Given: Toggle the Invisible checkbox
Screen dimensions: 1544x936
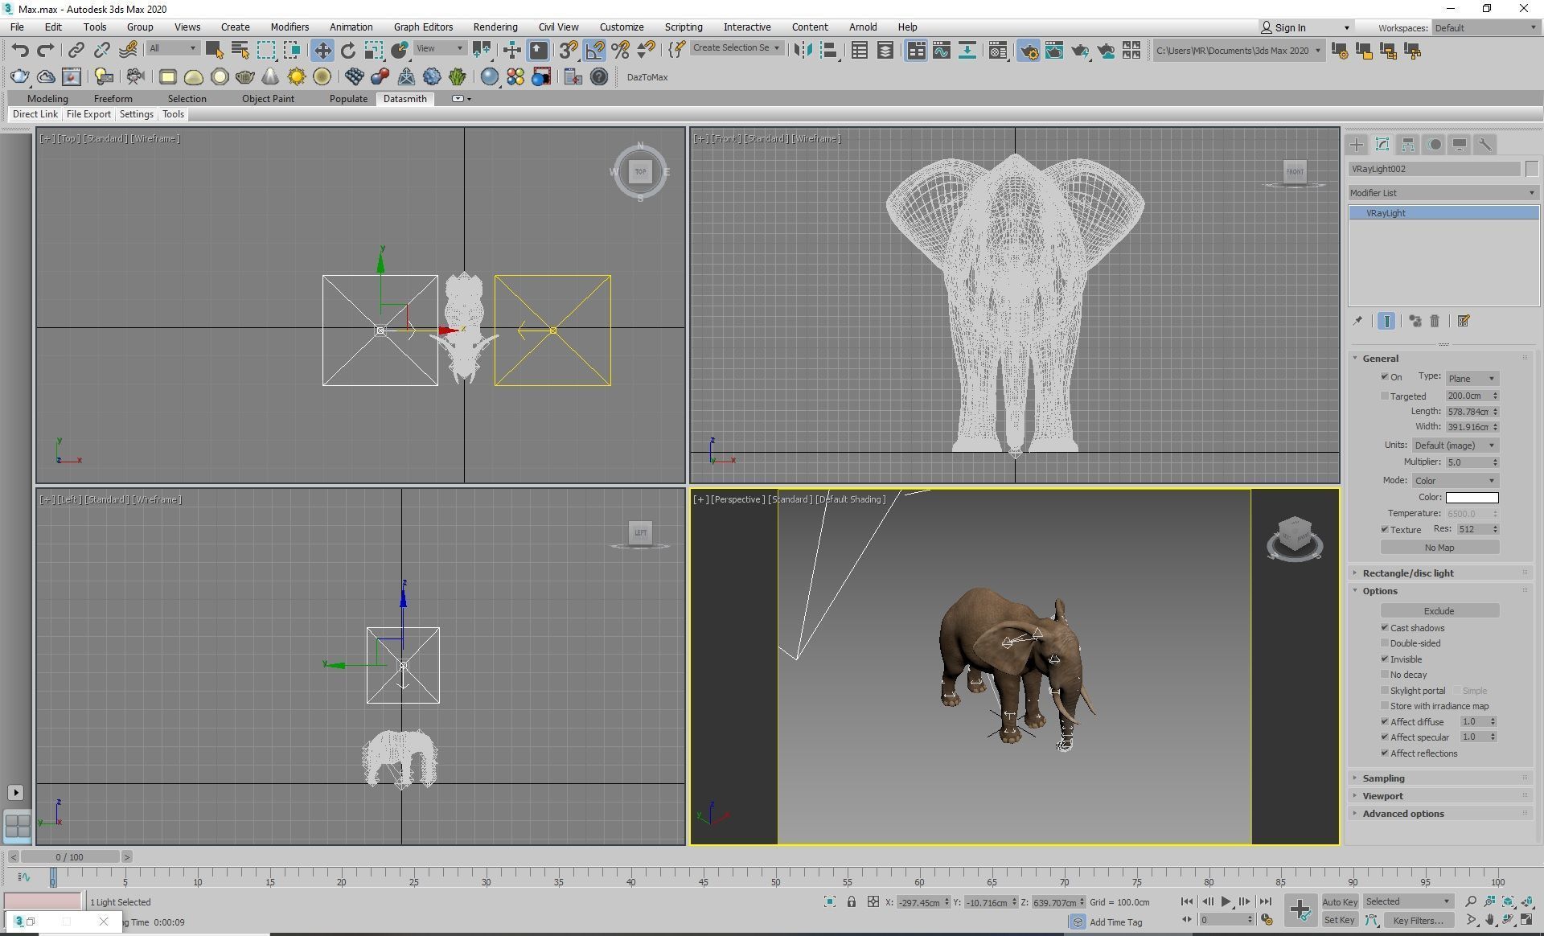Looking at the screenshot, I should click(x=1385, y=659).
